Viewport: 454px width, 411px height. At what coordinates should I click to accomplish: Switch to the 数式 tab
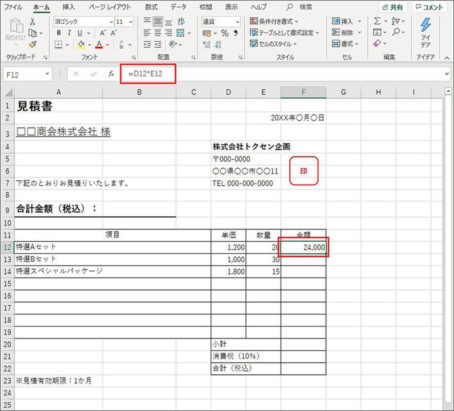pyautogui.click(x=151, y=7)
